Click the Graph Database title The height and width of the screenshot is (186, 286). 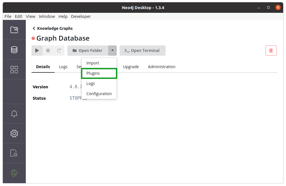click(x=63, y=38)
